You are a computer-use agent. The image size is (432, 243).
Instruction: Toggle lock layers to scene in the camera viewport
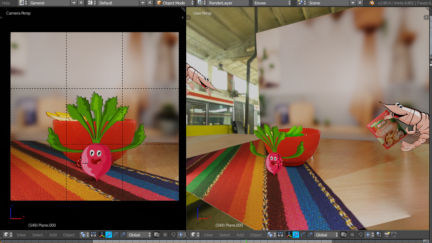[157, 235]
